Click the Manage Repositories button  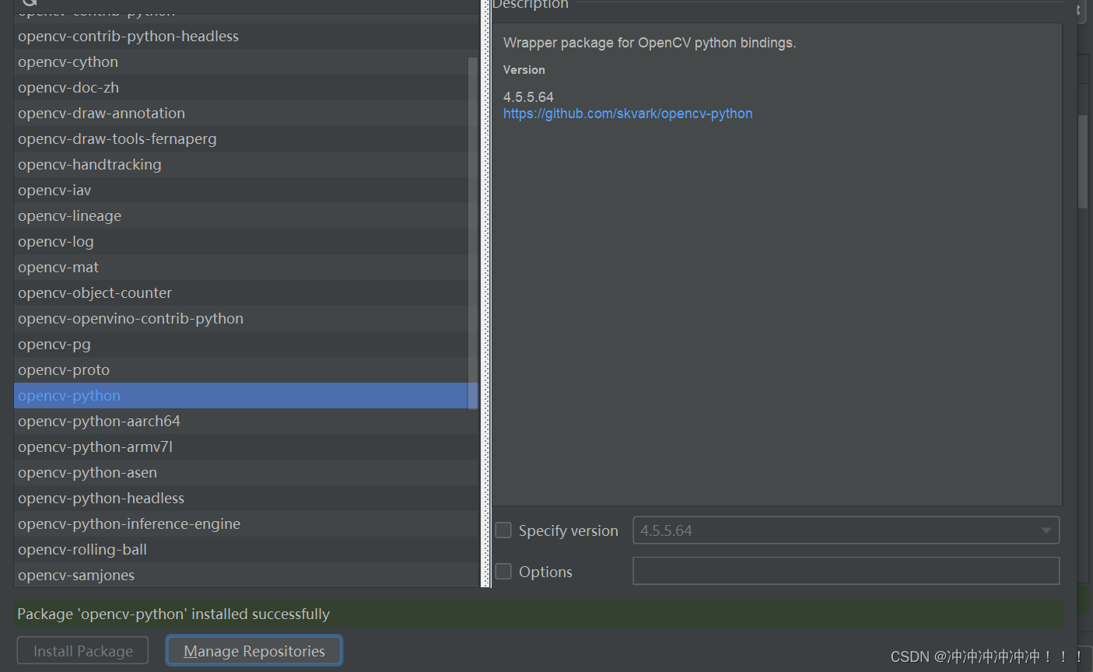254,651
